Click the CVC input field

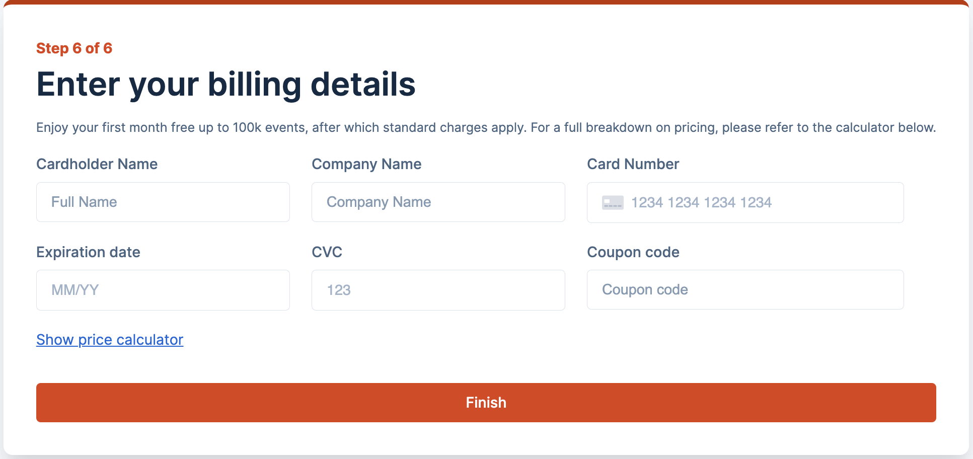[438, 290]
